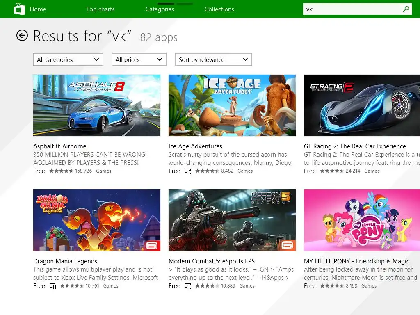Open Asphalt 8: Airborne thumbnail
The height and width of the screenshot is (315, 420).
[97, 105]
